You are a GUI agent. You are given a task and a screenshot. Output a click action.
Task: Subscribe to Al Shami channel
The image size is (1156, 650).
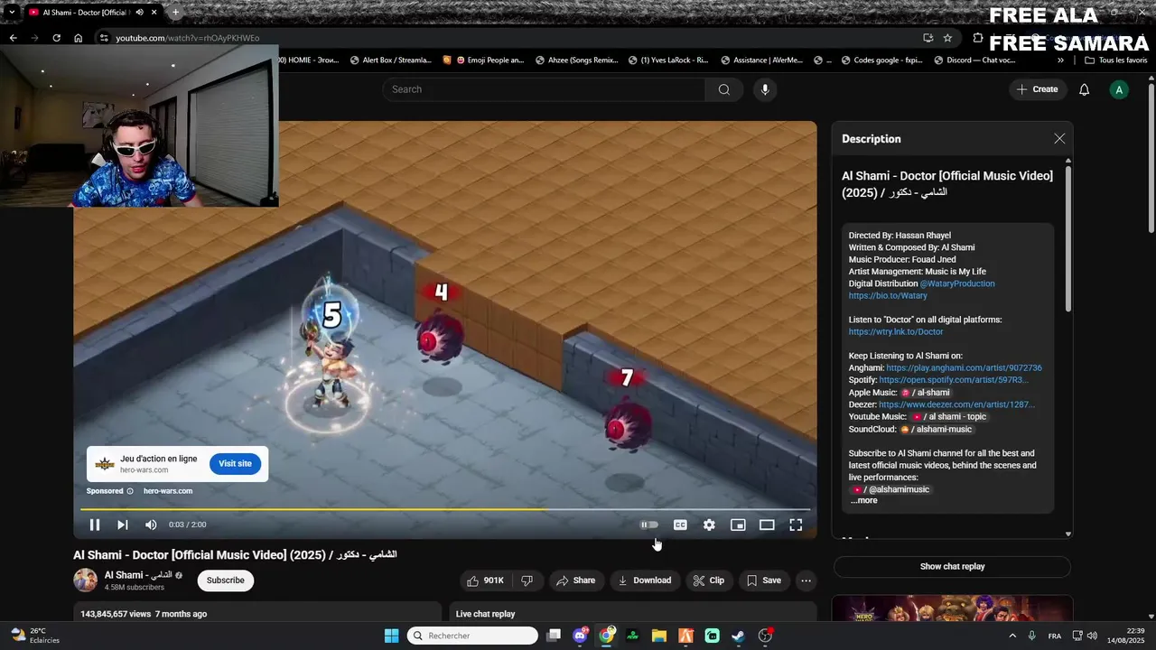point(226,580)
